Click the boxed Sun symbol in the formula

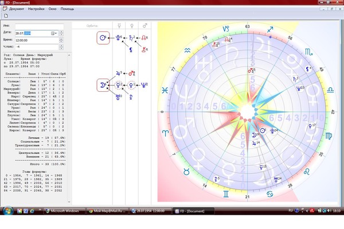click(103, 38)
